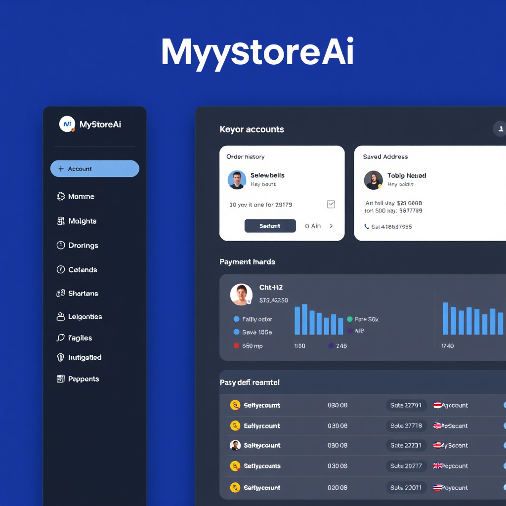Toggle the checkbox in the Order history card
This screenshot has width=506, height=506.
(331, 204)
